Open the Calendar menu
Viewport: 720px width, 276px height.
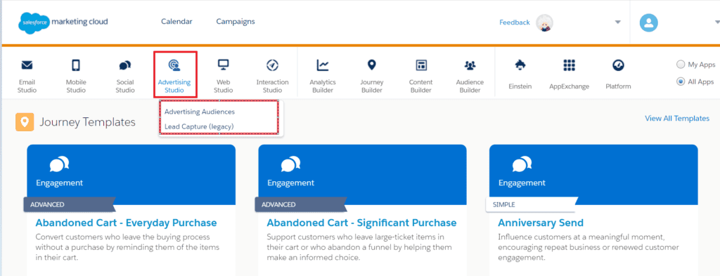point(176,22)
